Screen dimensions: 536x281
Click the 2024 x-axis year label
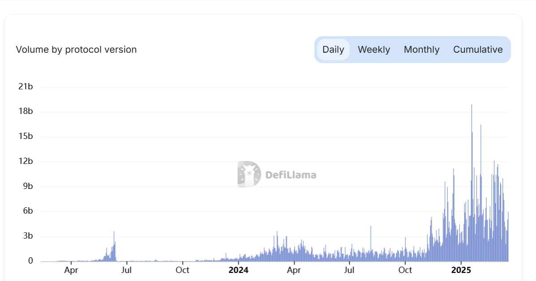[x=238, y=270]
